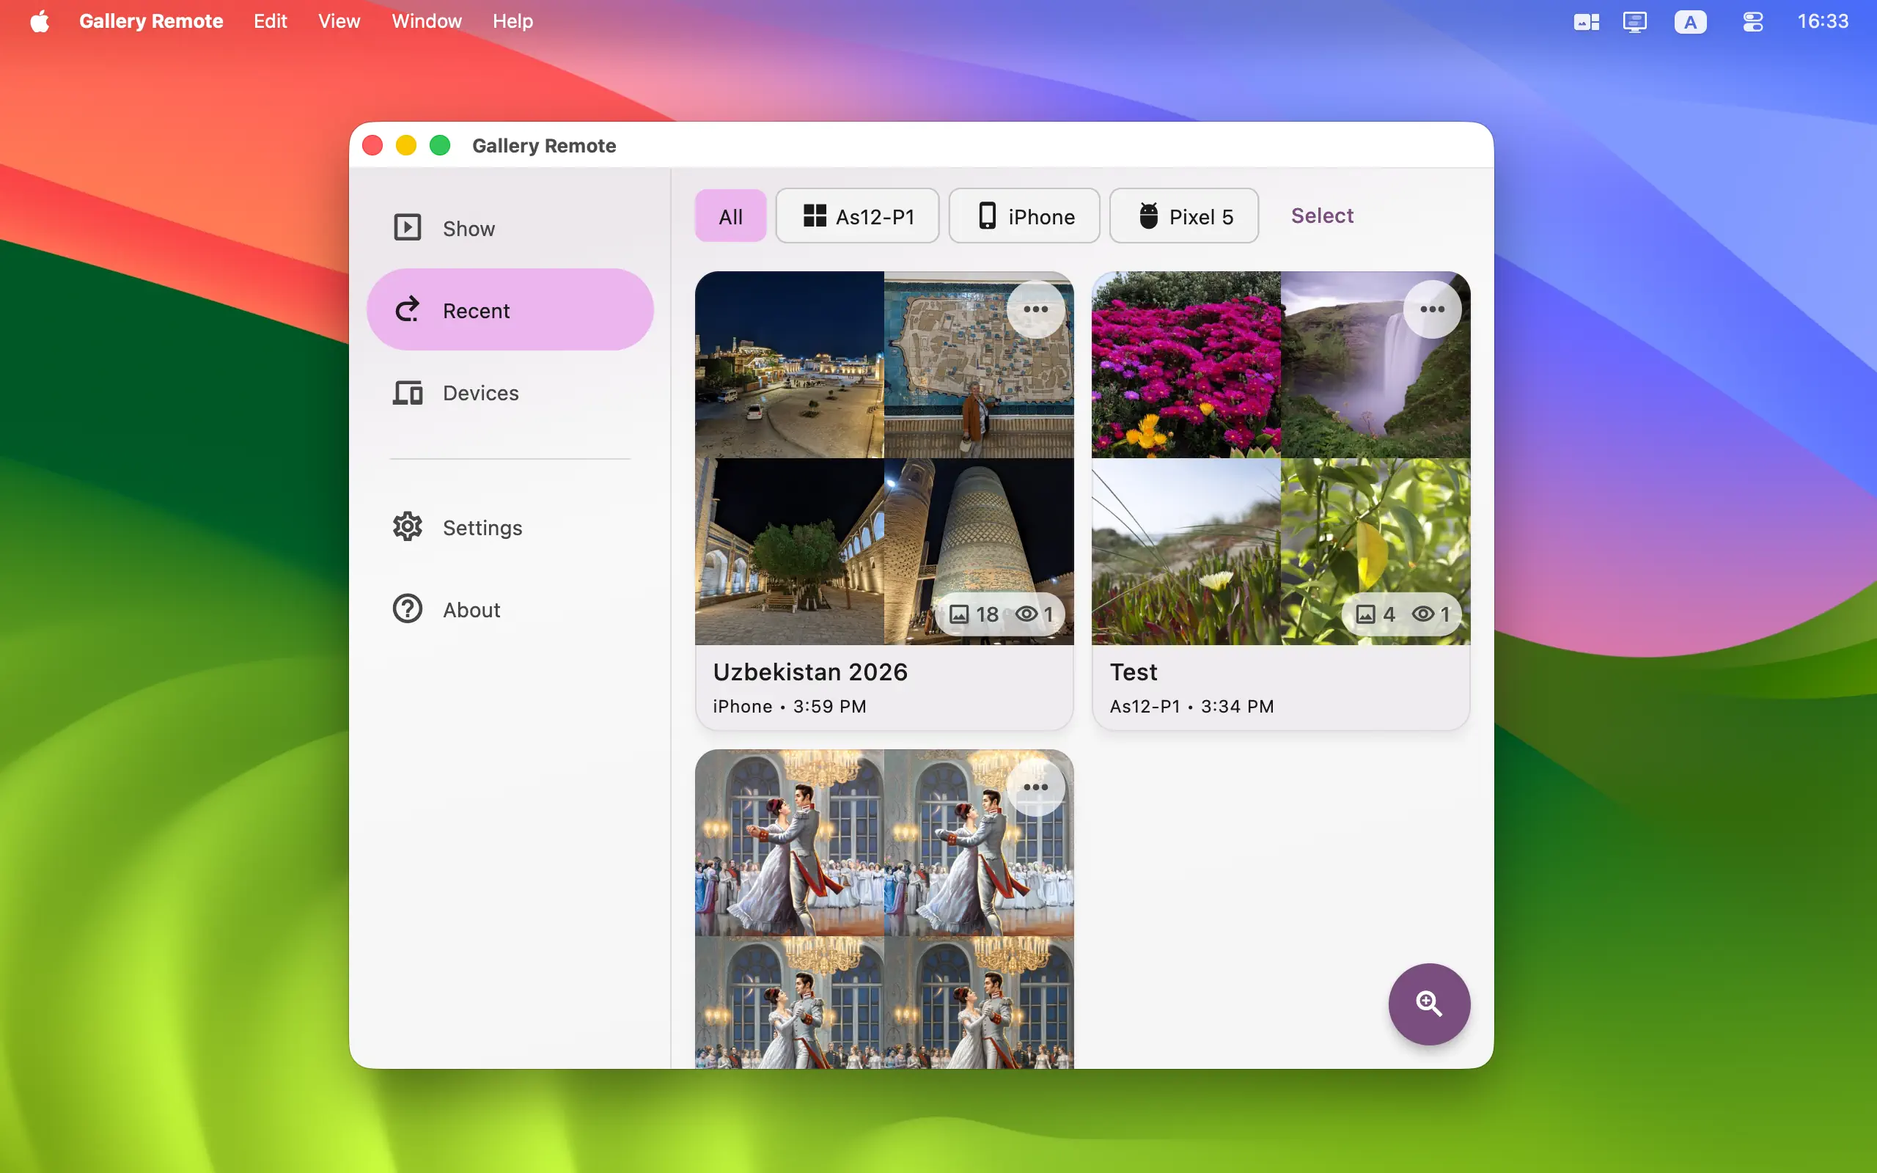This screenshot has height=1173, width=1877.
Task: Click the minaret tower thumbnail
Action: pos(979,551)
